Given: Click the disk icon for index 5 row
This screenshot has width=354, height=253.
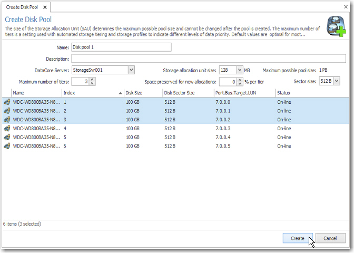Looking at the screenshot, I should pyautogui.click(x=7, y=137).
